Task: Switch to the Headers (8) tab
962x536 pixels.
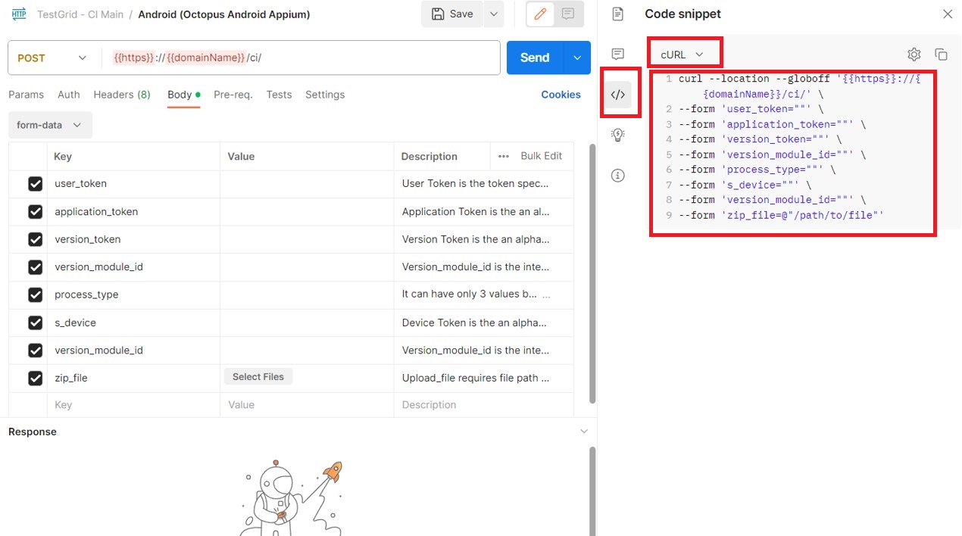Action: (122, 95)
